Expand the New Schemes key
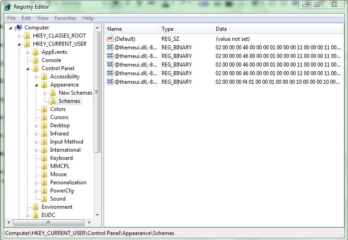Viewport: 348px width, 240px height. (x=45, y=93)
